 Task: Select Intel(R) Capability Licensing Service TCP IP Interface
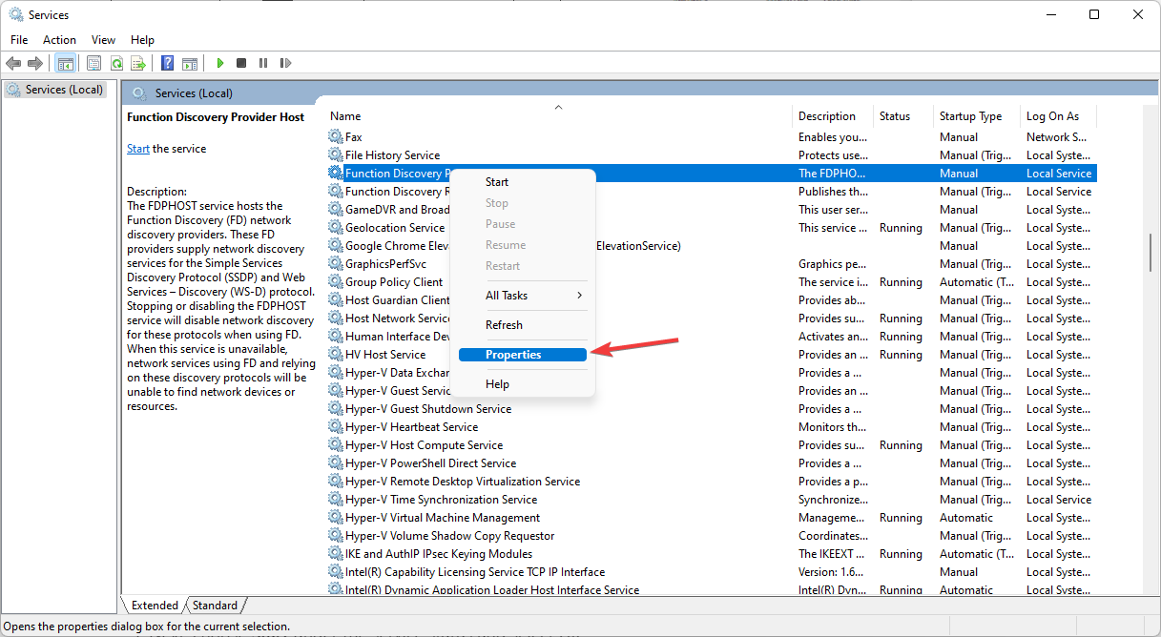click(x=475, y=572)
